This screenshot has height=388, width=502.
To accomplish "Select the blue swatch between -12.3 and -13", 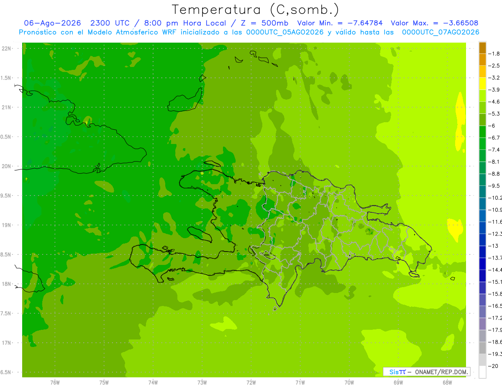I will [482, 240].
